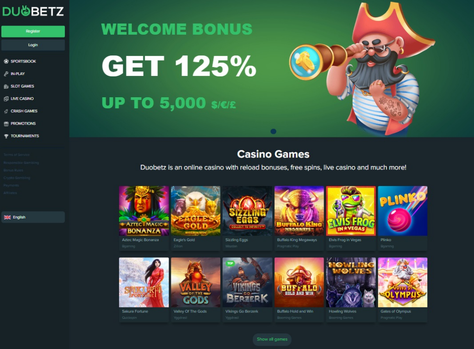The width and height of the screenshot is (474, 349).
Task: Click the Tournaments trophy icon
Action: pos(6,136)
